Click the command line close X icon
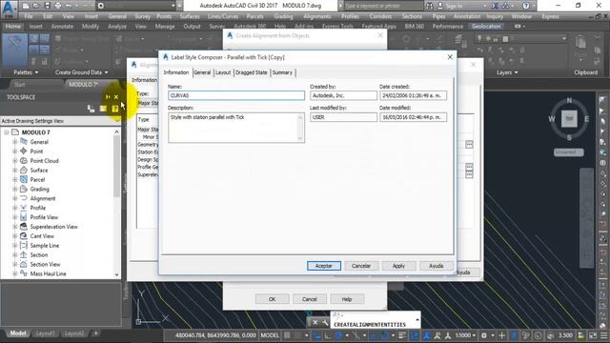 coord(315,322)
